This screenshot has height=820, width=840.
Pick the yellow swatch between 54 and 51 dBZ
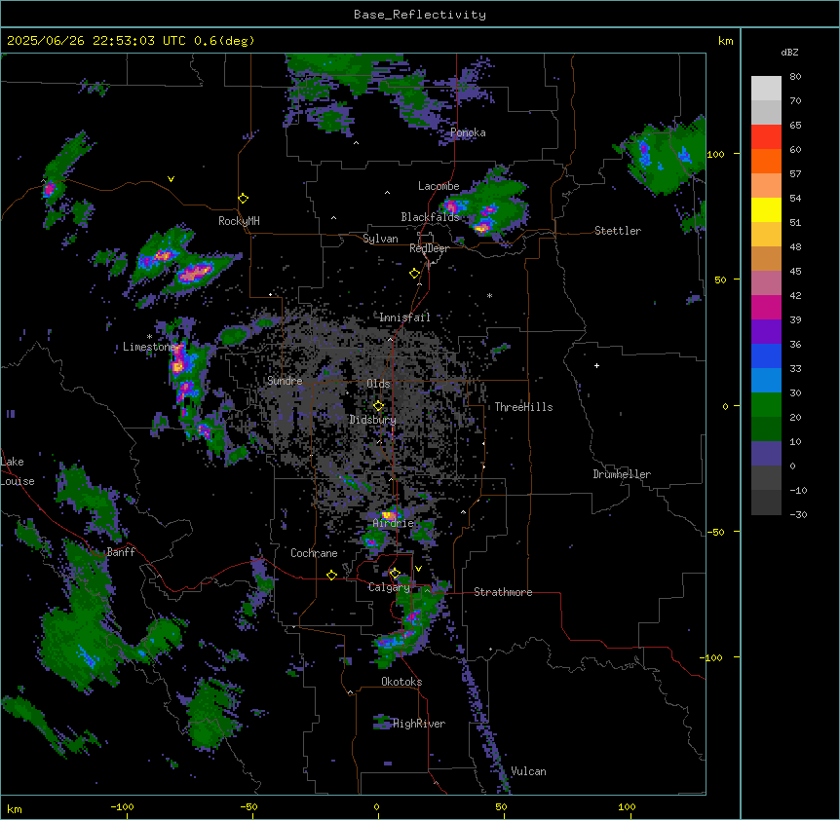tap(766, 210)
